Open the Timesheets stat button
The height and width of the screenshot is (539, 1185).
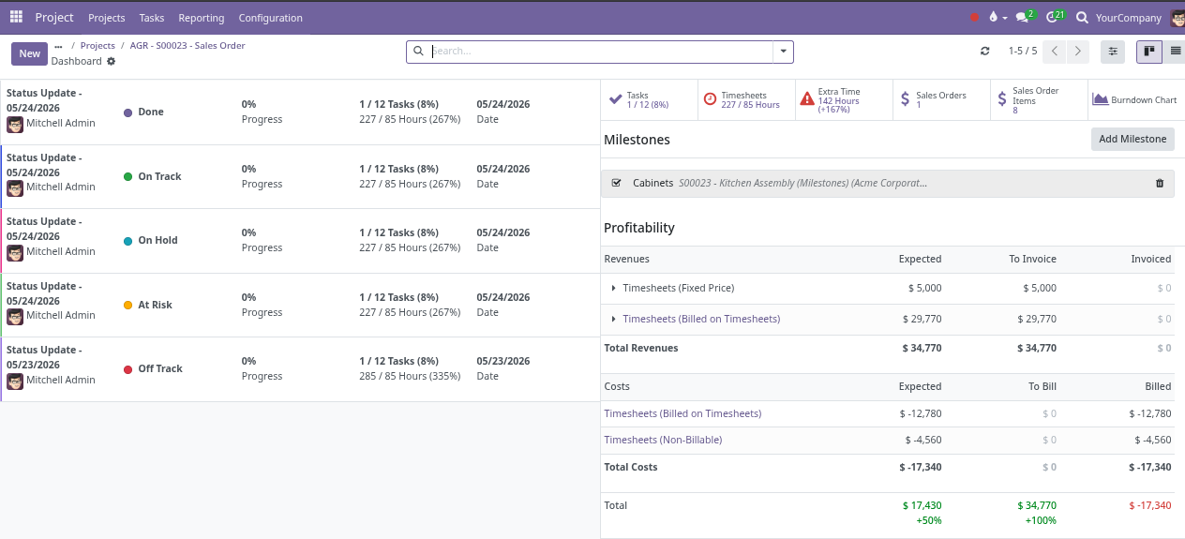coord(746,100)
